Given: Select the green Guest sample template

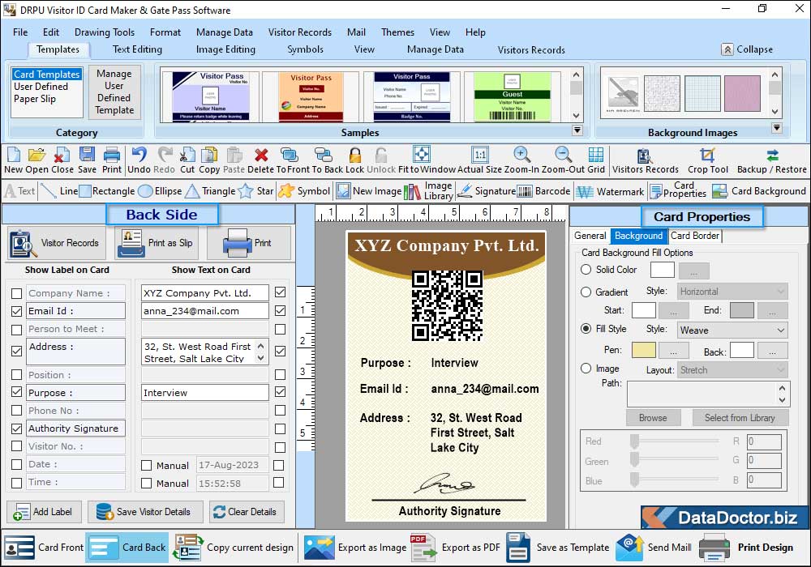Looking at the screenshot, I should (x=512, y=96).
